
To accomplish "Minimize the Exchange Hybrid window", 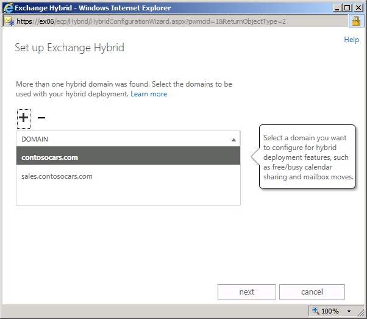I will click(x=337, y=8).
